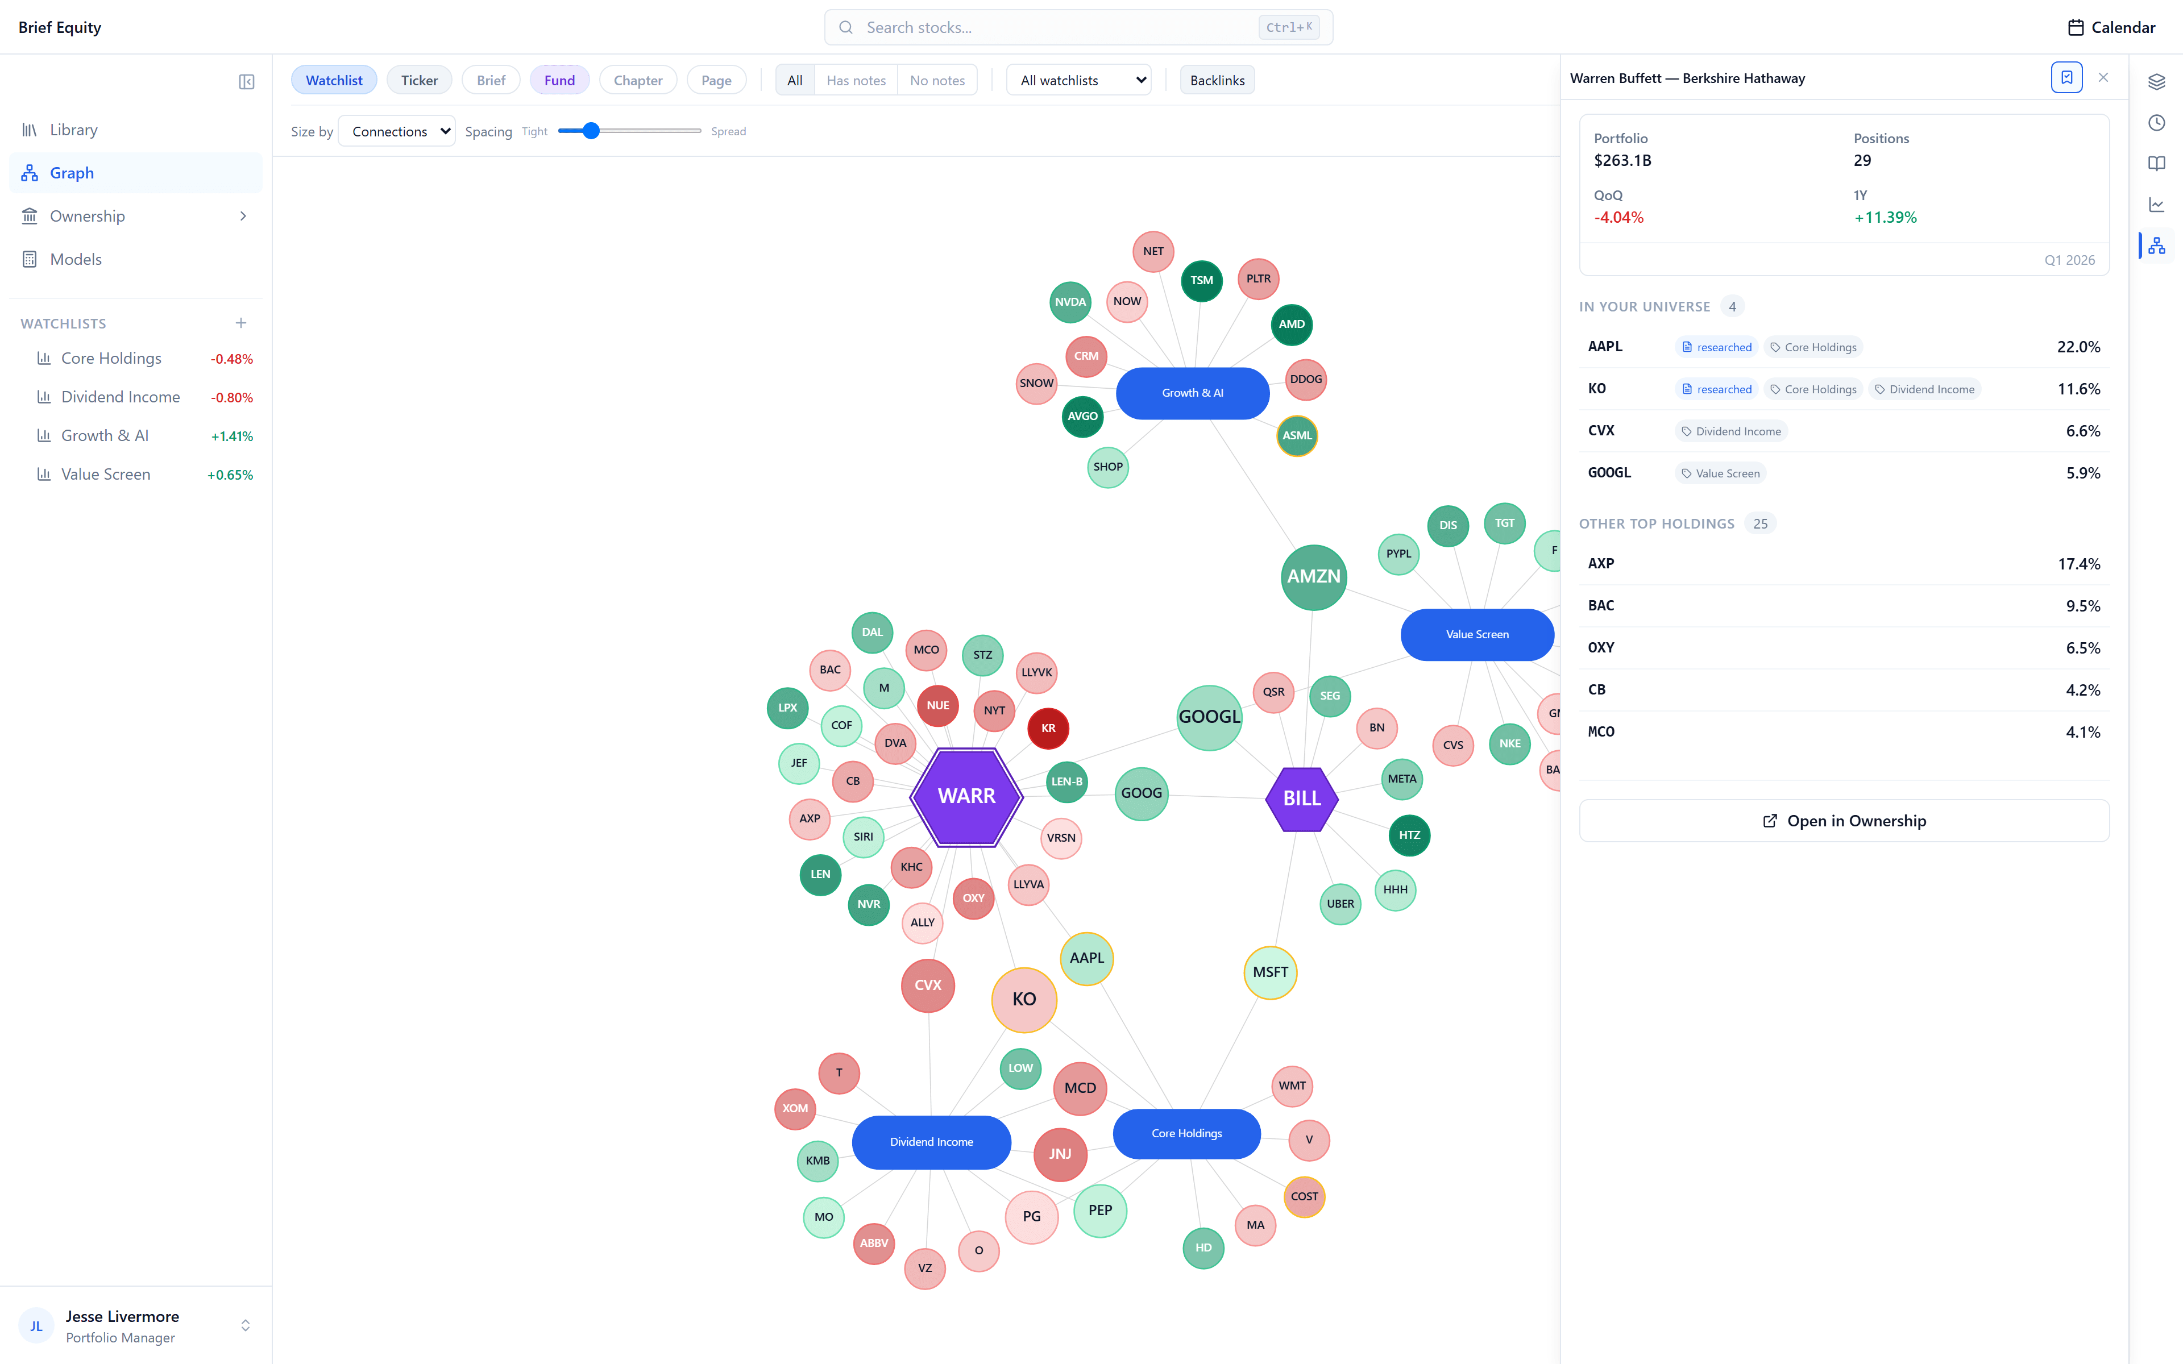This screenshot has height=1364, width=2183.
Task: Open the Models section
Action: click(x=135, y=260)
